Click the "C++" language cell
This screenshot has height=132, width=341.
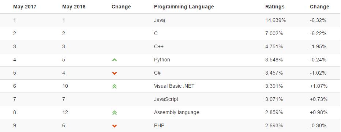pos(158,46)
